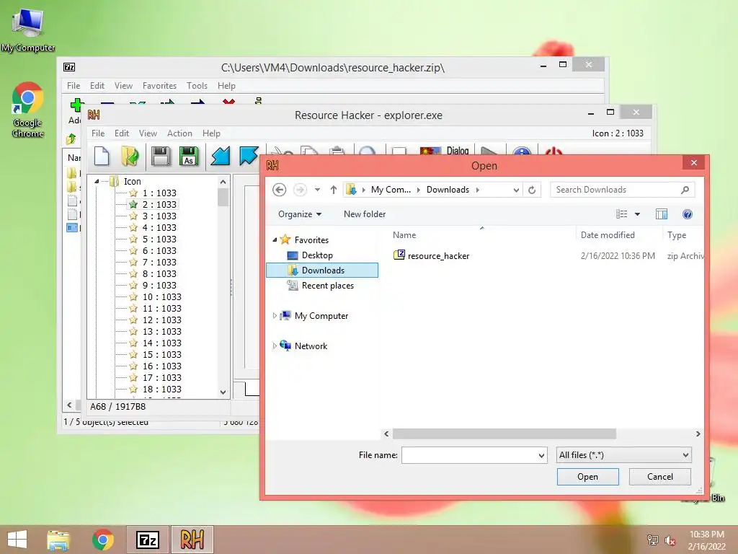
Task: Open view options dropdown arrow
Action: [637, 214]
